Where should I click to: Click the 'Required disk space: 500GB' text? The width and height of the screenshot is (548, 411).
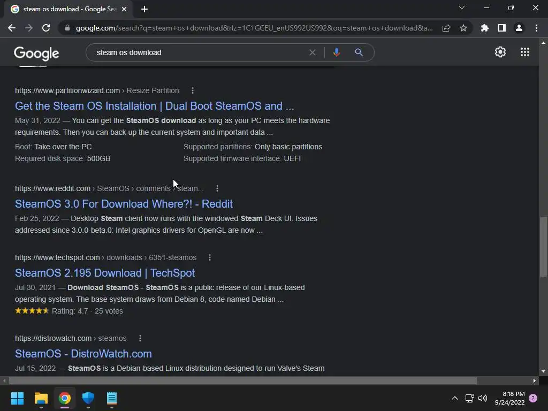point(63,158)
